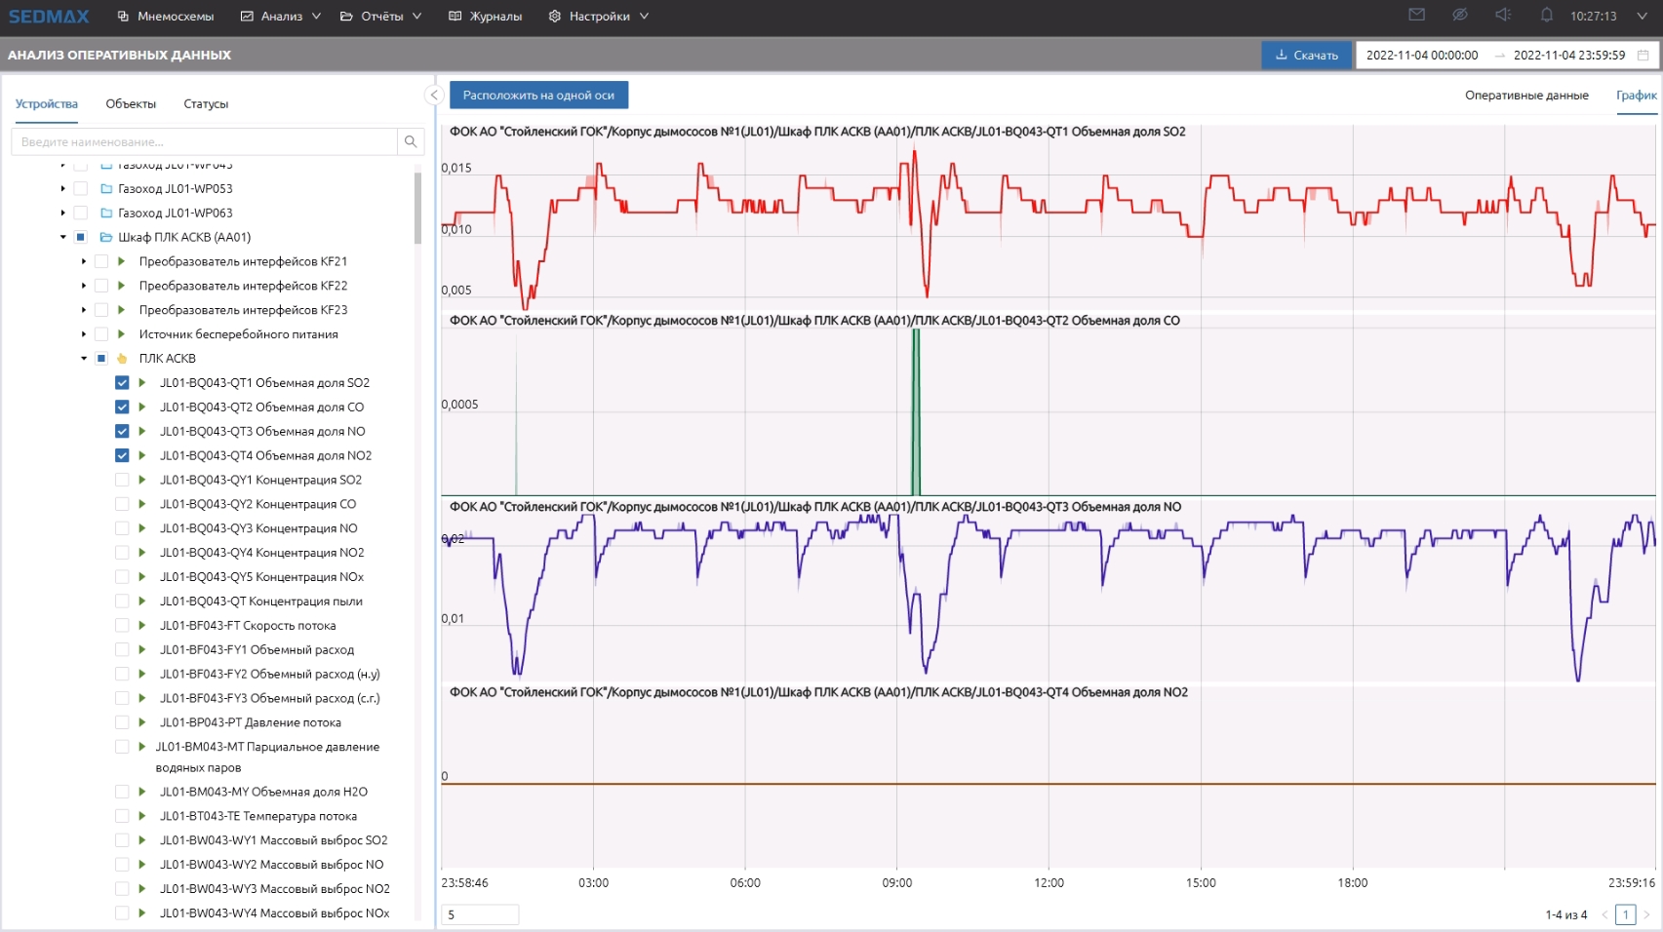The width and height of the screenshot is (1663, 932).
Task: Click the device tree vertical scrollbar
Action: [x=417, y=208]
